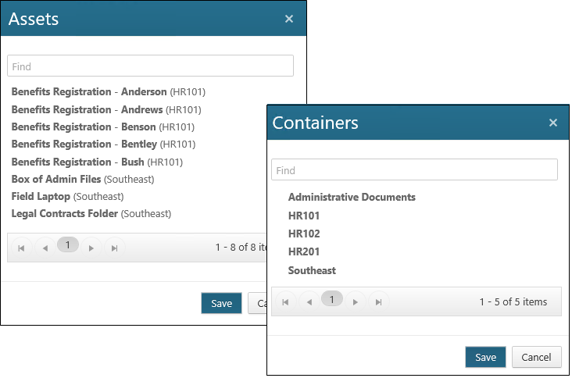Viewport: 572px width, 378px height.
Task: Click the Find field in Containers
Action: [x=414, y=170]
